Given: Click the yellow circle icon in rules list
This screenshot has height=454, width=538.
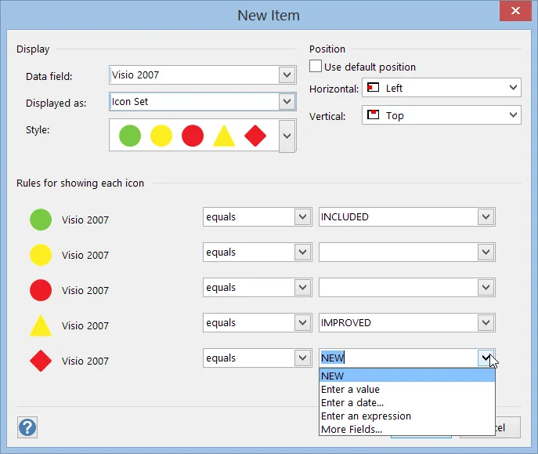Looking at the screenshot, I should 41,255.
